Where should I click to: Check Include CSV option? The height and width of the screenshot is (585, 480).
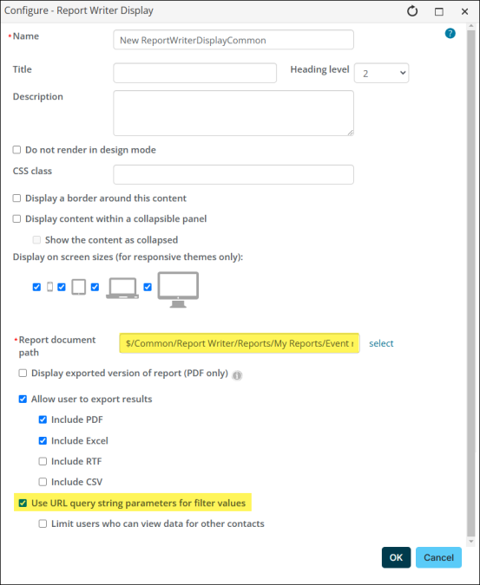43,482
